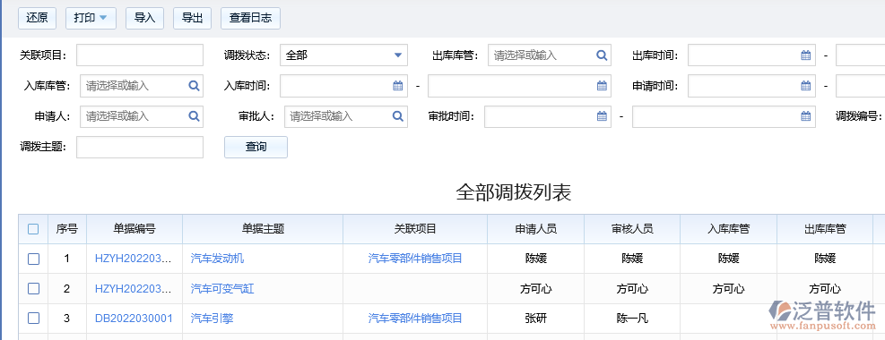Click the 查询 button
This screenshot has width=885, height=340.
[x=256, y=147]
